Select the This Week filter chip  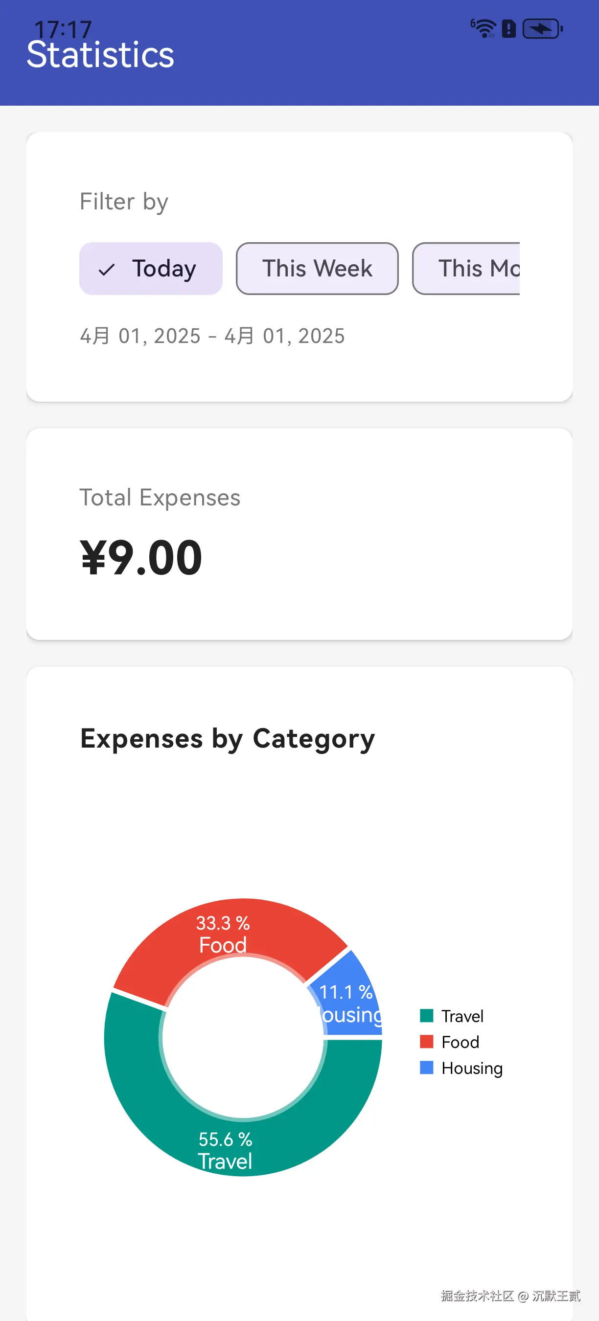point(317,269)
